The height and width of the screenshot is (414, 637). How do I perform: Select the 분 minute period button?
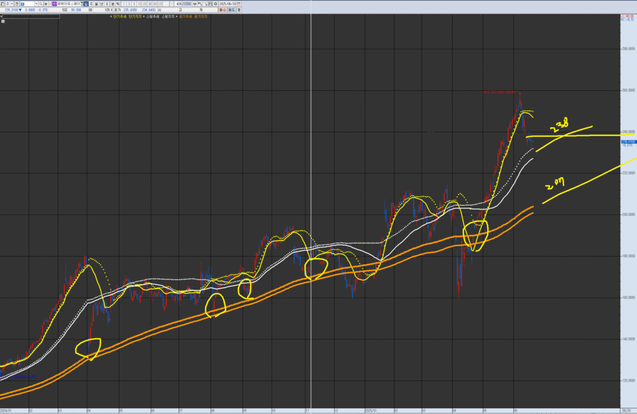click(113, 4)
